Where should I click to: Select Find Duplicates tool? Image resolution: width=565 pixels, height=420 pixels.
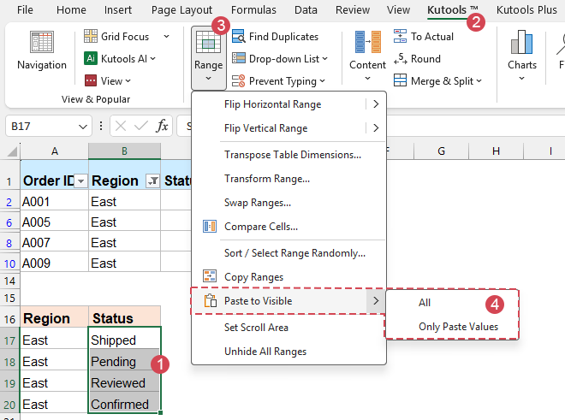(276, 37)
